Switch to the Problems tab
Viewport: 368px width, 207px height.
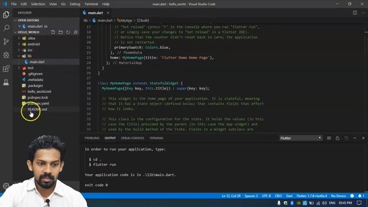[x=92, y=138]
